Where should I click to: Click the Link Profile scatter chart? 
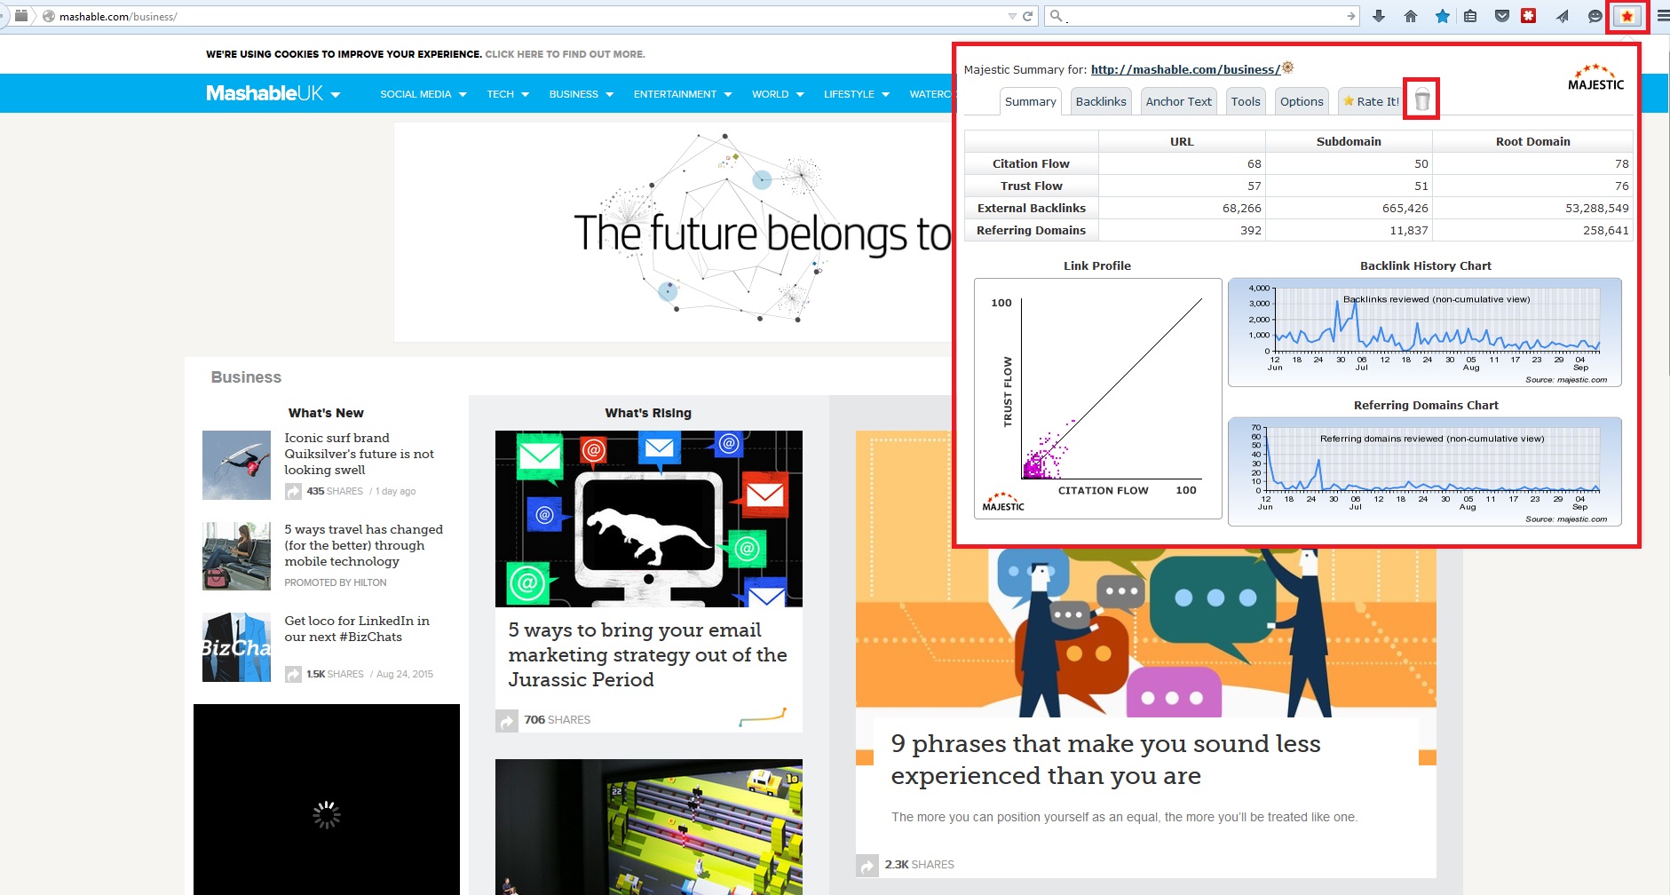pyautogui.click(x=1097, y=398)
